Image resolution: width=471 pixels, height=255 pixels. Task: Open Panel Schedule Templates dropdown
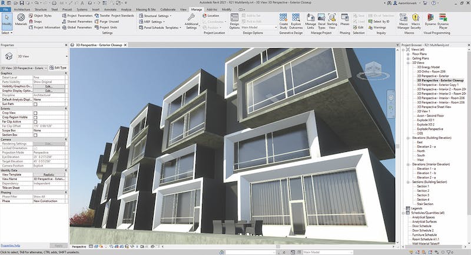pos(180,28)
